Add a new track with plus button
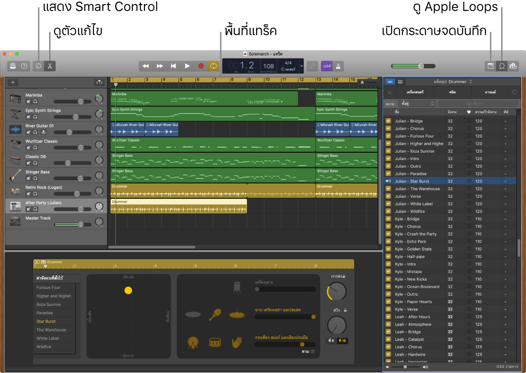Screen dimensions: 526x373 point(13,82)
